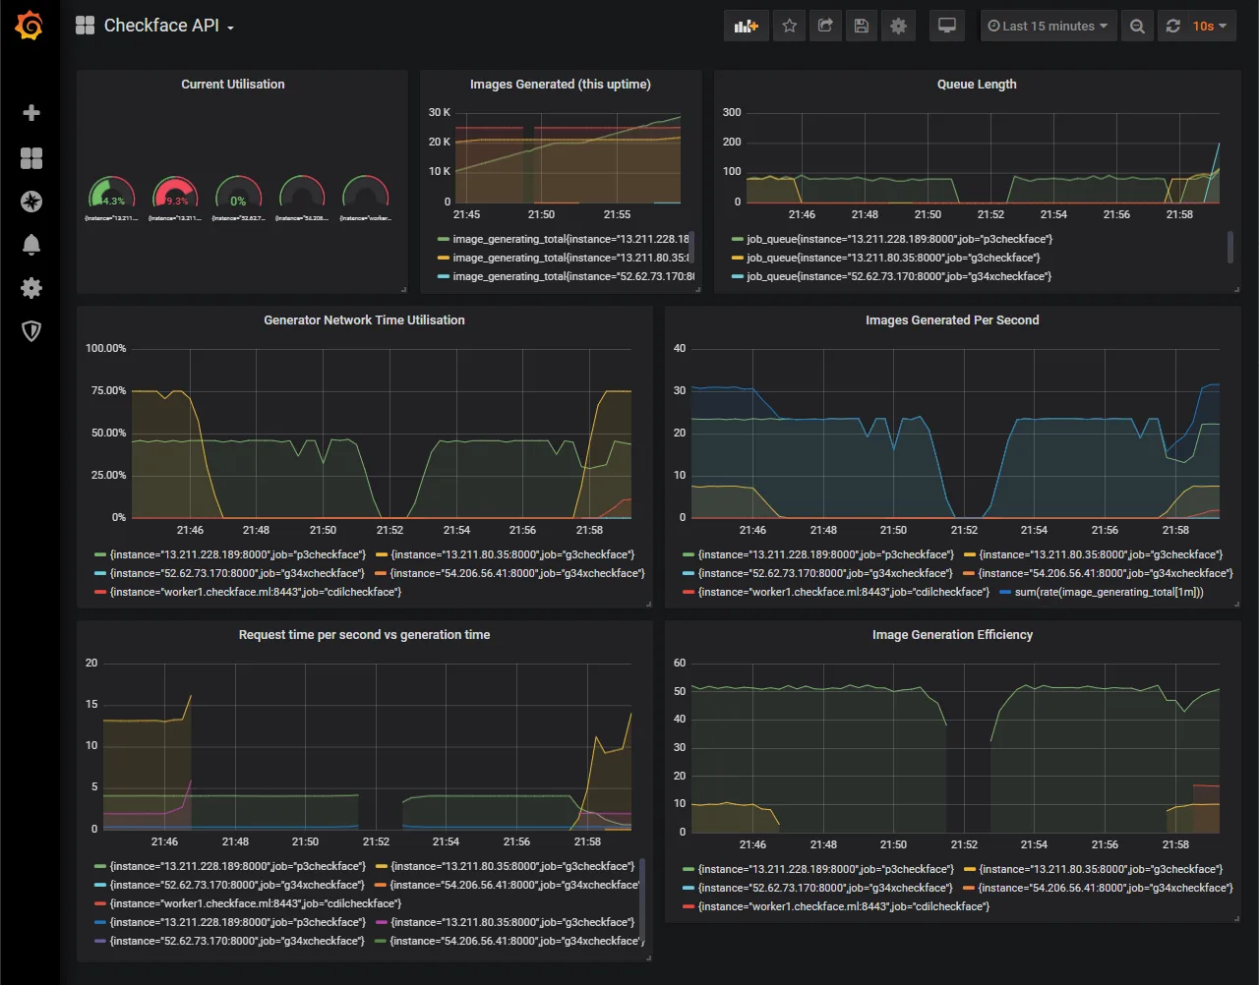Open the Checkface API dashboard dropdown
This screenshot has width=1259, height=985.
click(x=161, y=27)
